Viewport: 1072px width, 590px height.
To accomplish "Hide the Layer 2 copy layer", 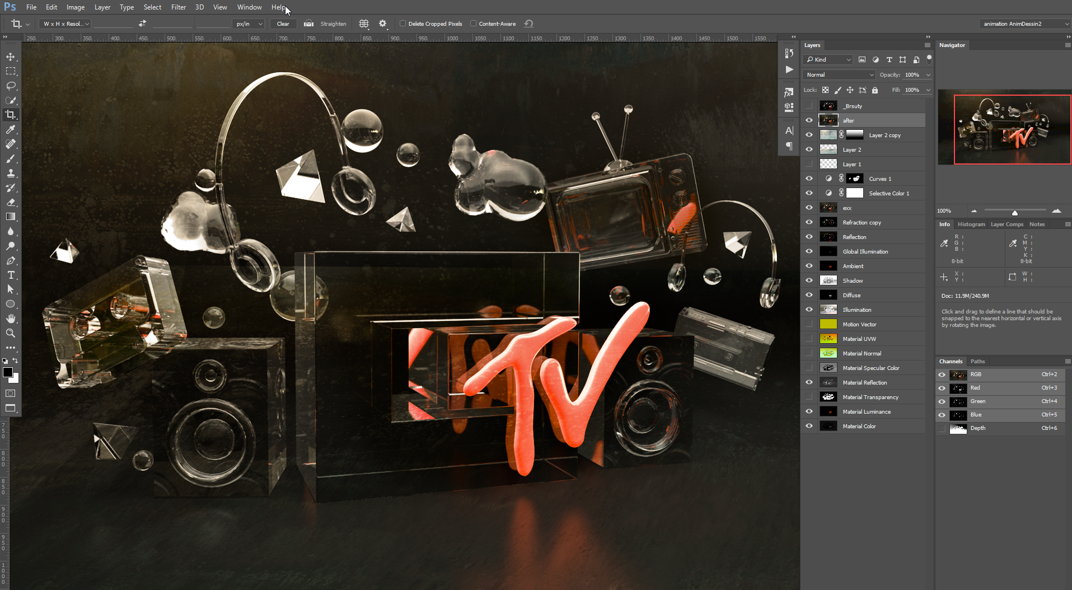I will 809,135.
